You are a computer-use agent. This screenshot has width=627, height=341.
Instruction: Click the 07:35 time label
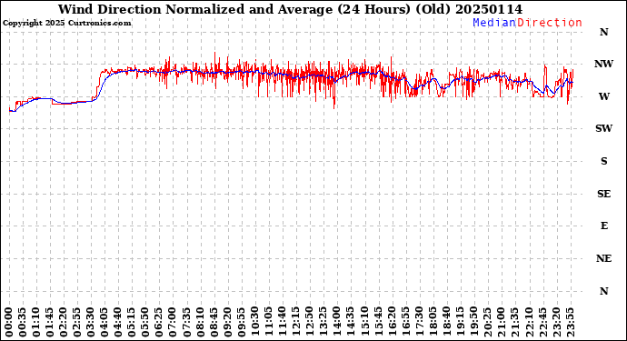[x=186, y=322]
